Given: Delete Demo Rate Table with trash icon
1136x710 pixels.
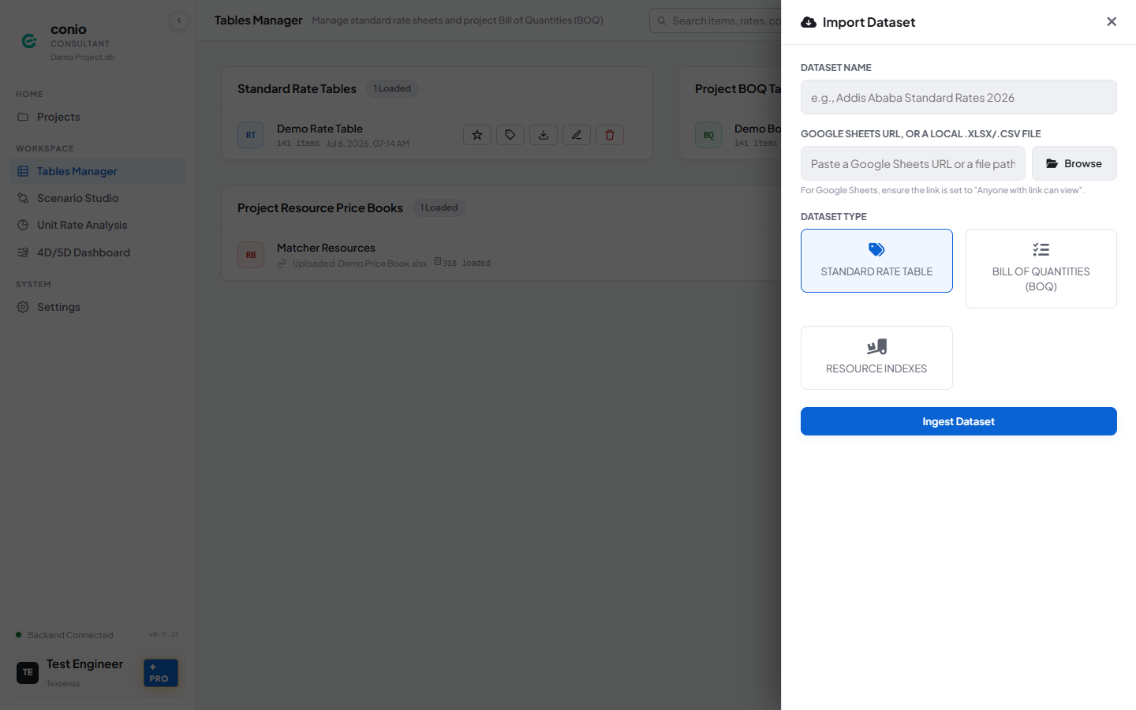Looking at the screenshot, I should [x=610, y=135].
